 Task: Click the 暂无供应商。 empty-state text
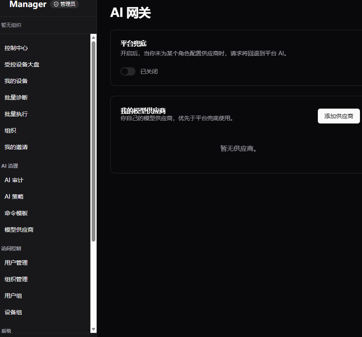[x=239, y=148]
